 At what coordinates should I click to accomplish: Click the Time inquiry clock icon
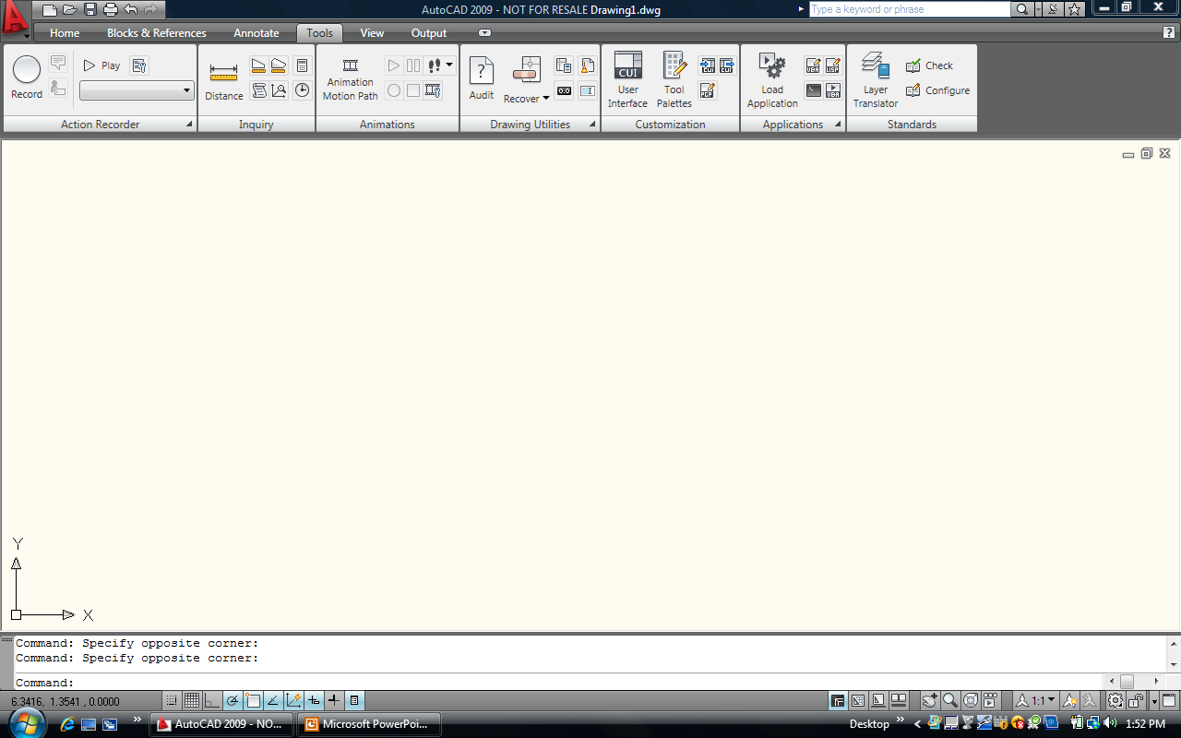click(x=302, y=90)
